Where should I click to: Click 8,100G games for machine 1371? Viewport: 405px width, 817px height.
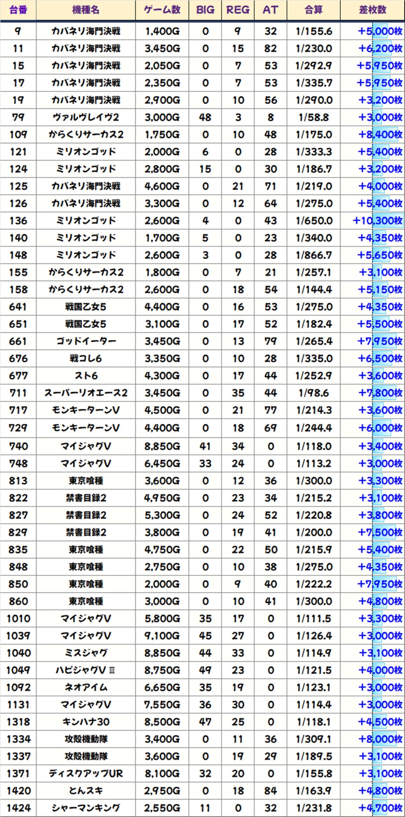[162, 774]
